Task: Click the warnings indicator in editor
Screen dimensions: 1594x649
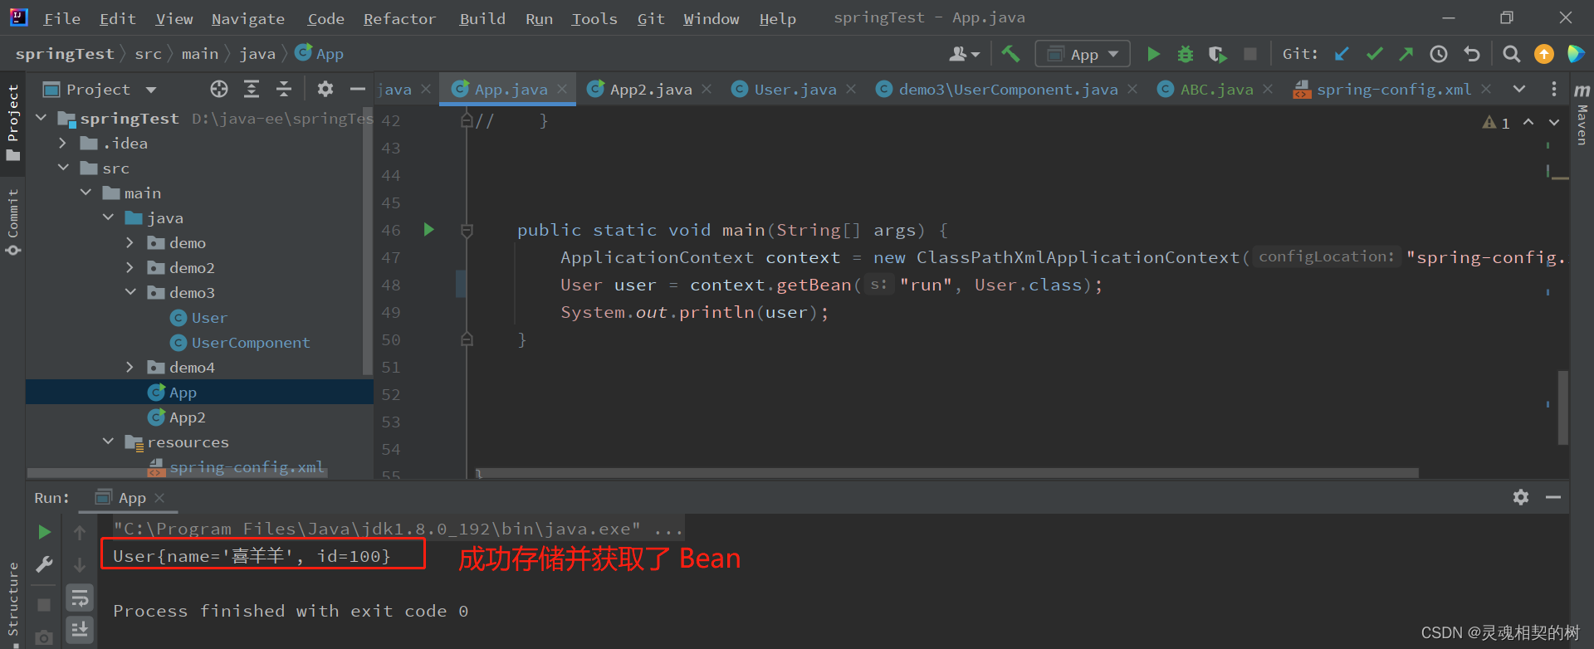Action: [x=1497, y=123]
